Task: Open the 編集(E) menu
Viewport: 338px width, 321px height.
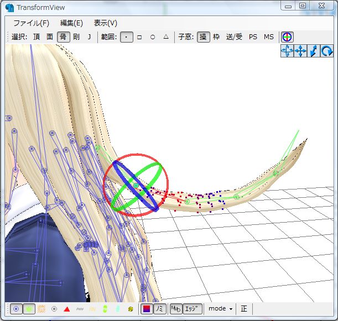Action: tap(71, 23)
